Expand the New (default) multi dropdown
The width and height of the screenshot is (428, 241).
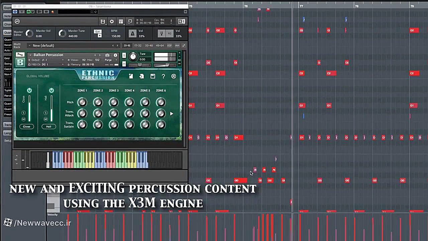[x=29, y=46]
